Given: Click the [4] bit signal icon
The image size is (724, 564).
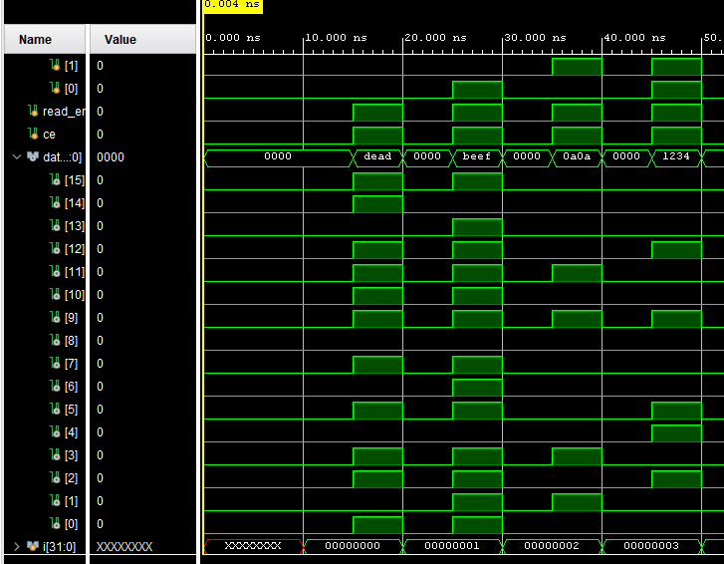Looking at the screenshot, I should (x=56, y=432).
